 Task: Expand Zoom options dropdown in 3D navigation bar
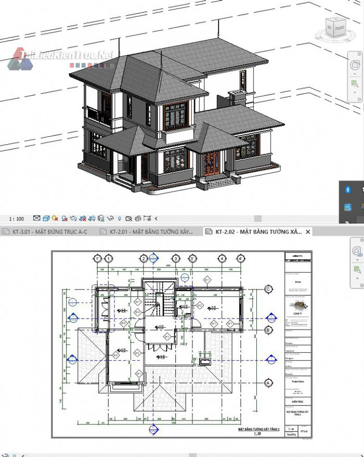pos(355,92)
